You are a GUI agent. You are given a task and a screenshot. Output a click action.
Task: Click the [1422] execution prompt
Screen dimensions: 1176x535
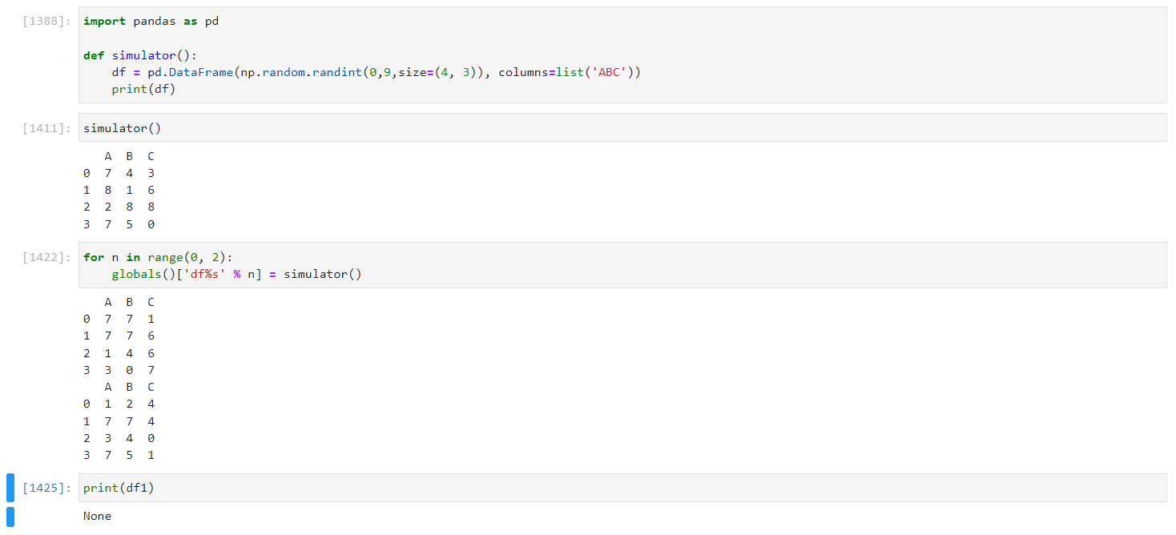pos(48,257)
